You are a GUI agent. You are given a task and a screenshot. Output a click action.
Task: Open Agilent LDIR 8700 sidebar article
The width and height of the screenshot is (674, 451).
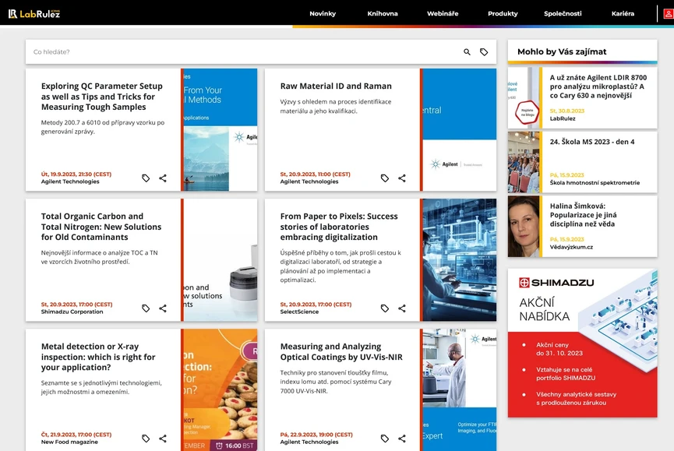[x=598, y=86]
